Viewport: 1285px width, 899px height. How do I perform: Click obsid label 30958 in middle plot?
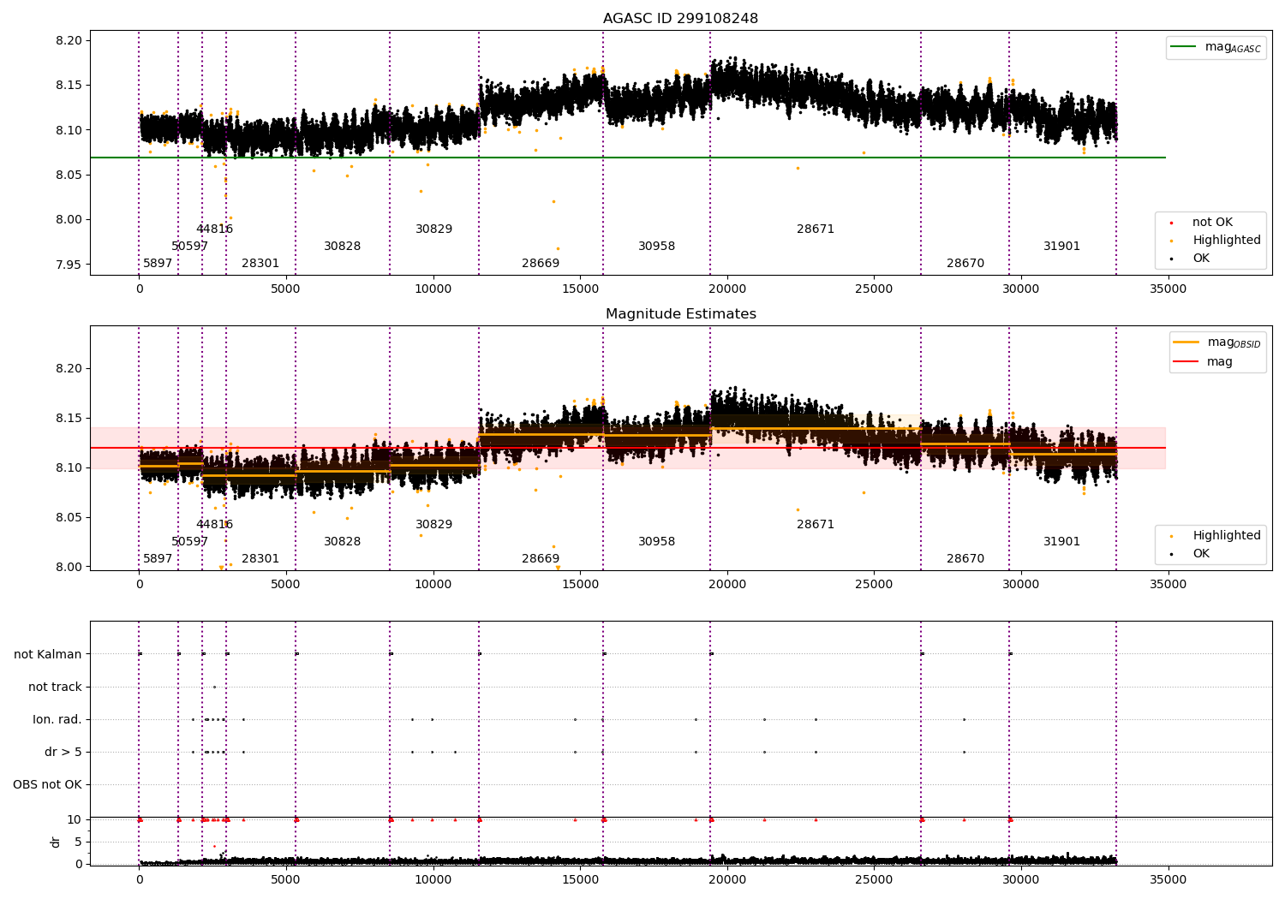656,542
